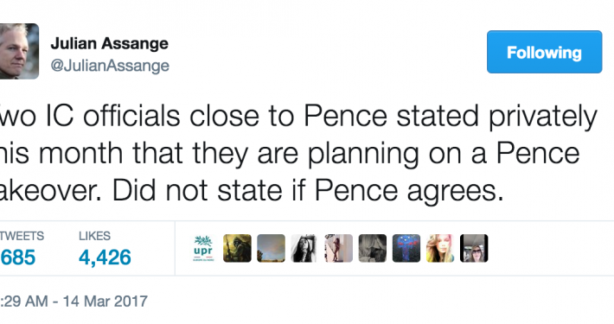Image resolution: width=614 pixels, height=324 pixels.
Task: Open the blue skull liker avatar
Action: click(406, 248)
